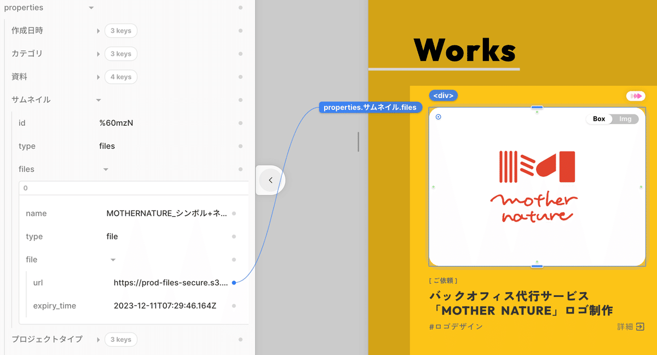657x355 pixels.
Task: Click the vertical divider handle between the panels
Action: pos(359,142)
